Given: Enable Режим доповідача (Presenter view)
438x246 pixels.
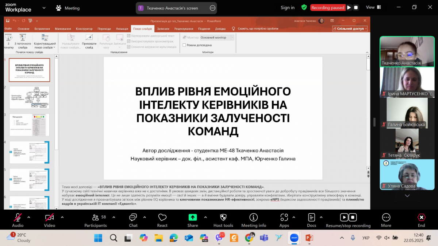Looking at the screenshot, I should 184,46.
